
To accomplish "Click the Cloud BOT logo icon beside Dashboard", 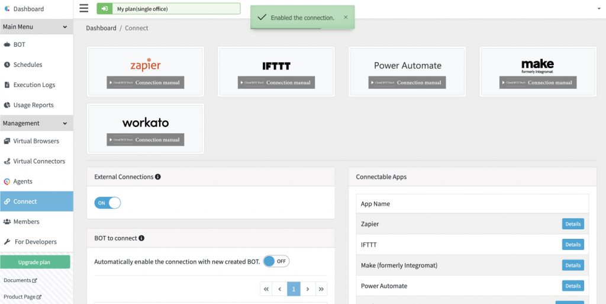I will click(7, 8).
